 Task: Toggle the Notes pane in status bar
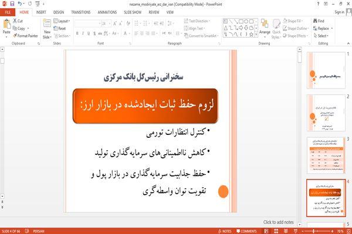[225, 231]
